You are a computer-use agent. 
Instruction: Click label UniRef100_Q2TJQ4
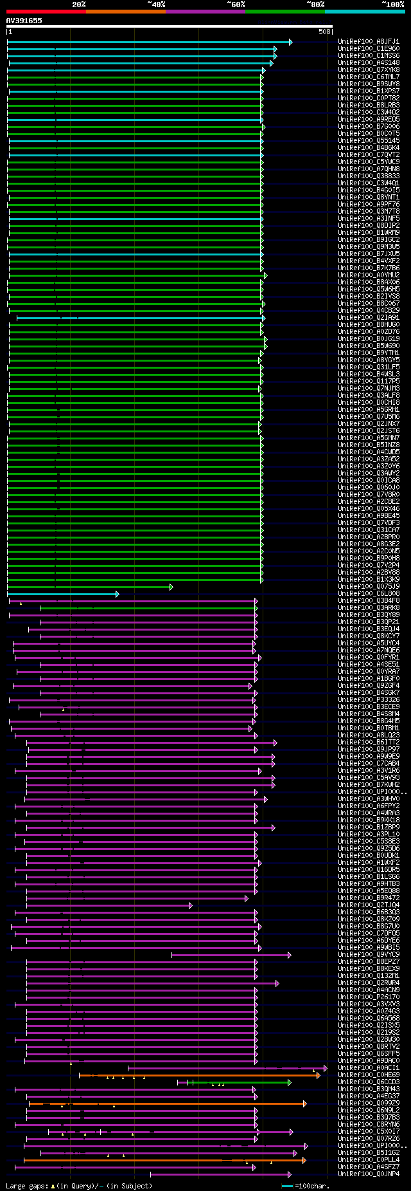point(369,905)
